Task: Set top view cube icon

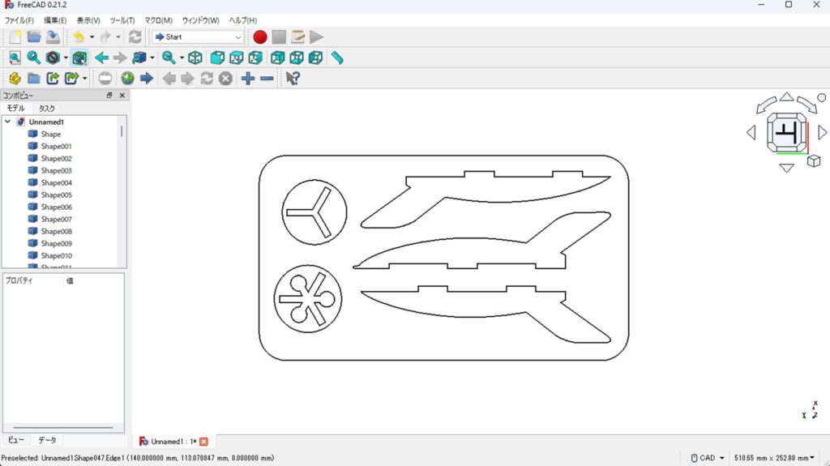Action: click(237, 58)
